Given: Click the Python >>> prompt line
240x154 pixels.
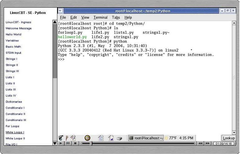Looking at the screenshot, I should click(61, 59).
